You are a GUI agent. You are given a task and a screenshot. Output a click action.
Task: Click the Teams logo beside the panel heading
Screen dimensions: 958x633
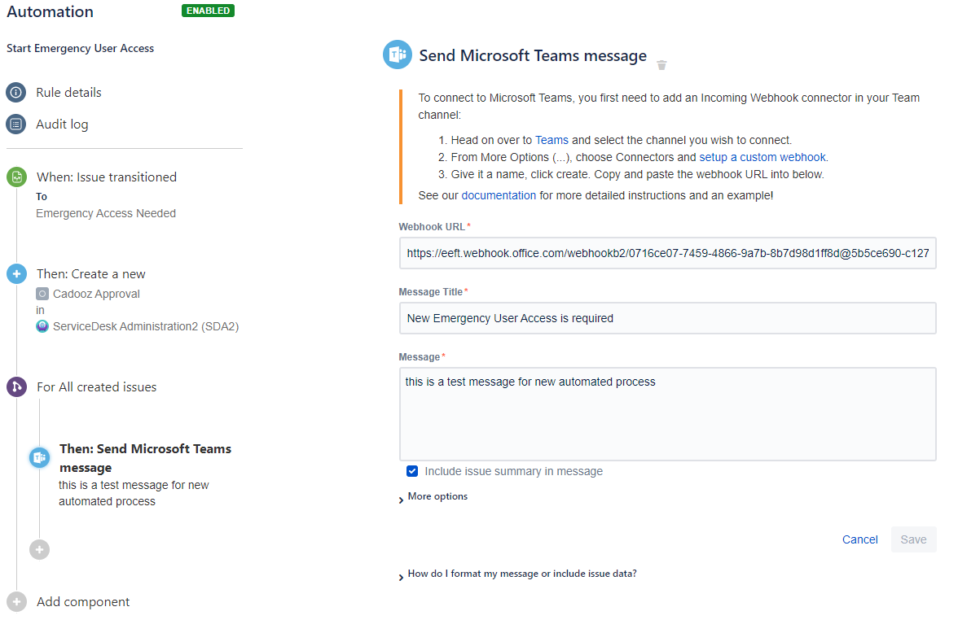tap(398, 55)
